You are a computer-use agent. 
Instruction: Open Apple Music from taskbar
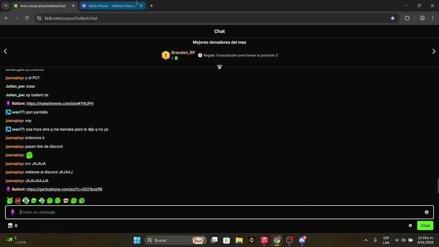[x=264, y=240]
